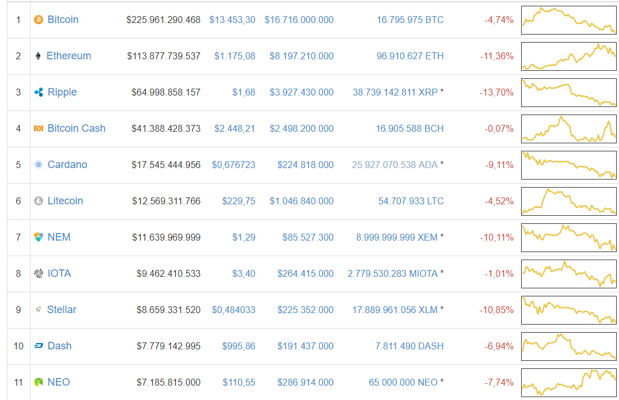This screenshot has width=619, height=400.
Task: Click the Ripple logo icon
Action: (39, 93)
